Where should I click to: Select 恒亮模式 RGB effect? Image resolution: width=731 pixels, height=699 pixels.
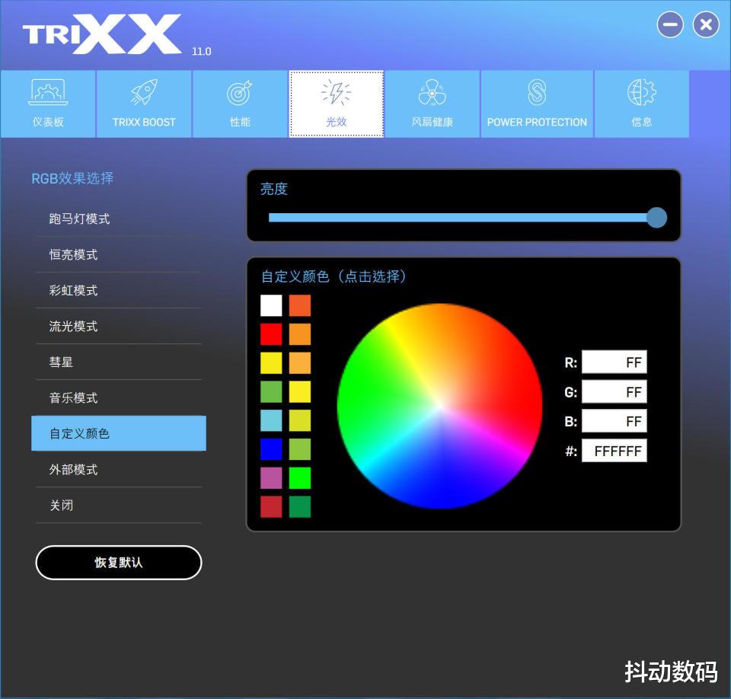(119, 254)
